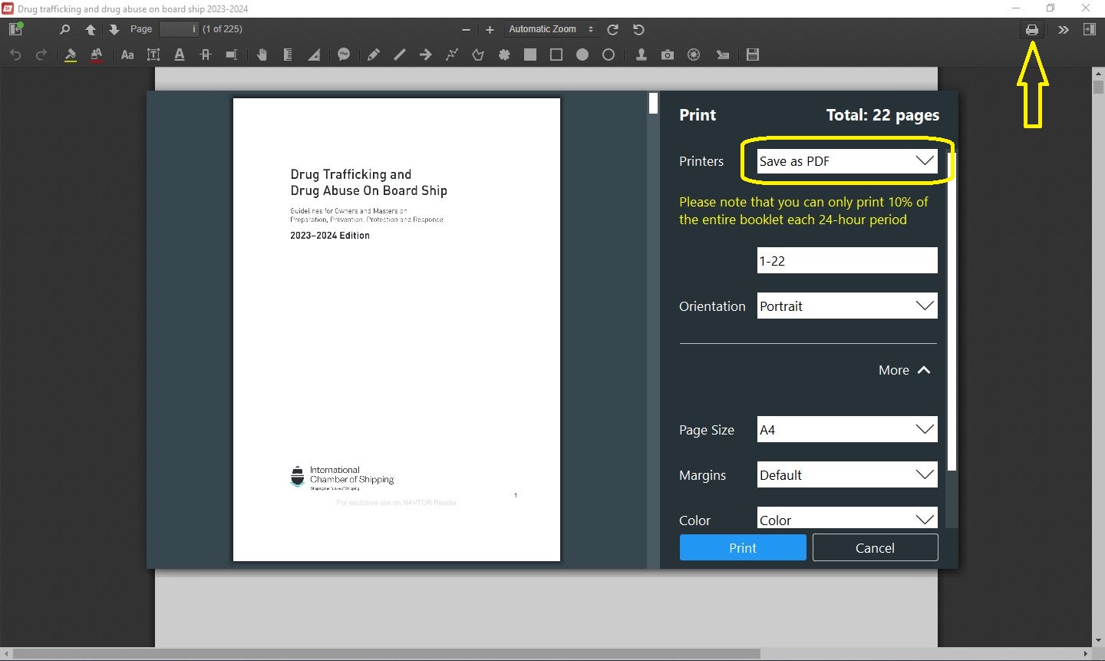The height and width of the screenshot is (661, 1105).
Task: Choose the arrow annotation tool
Action: click(x=426, y=55)
